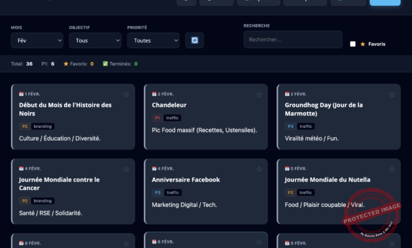Click the calendar icon beside 1 FÉVR.
Image resolution: width=412 pixels, height=248 pixels.
pos(22,94)
